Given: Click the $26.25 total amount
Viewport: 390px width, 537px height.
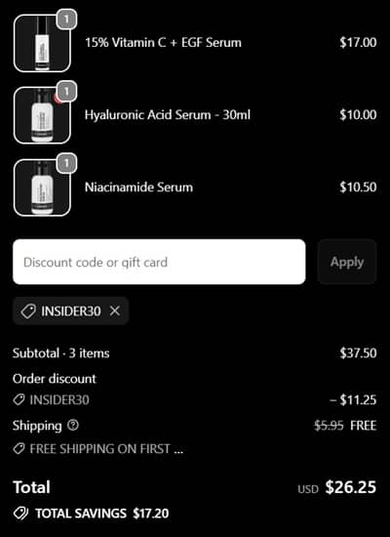Looking at the screenshot, I should 351,487.
